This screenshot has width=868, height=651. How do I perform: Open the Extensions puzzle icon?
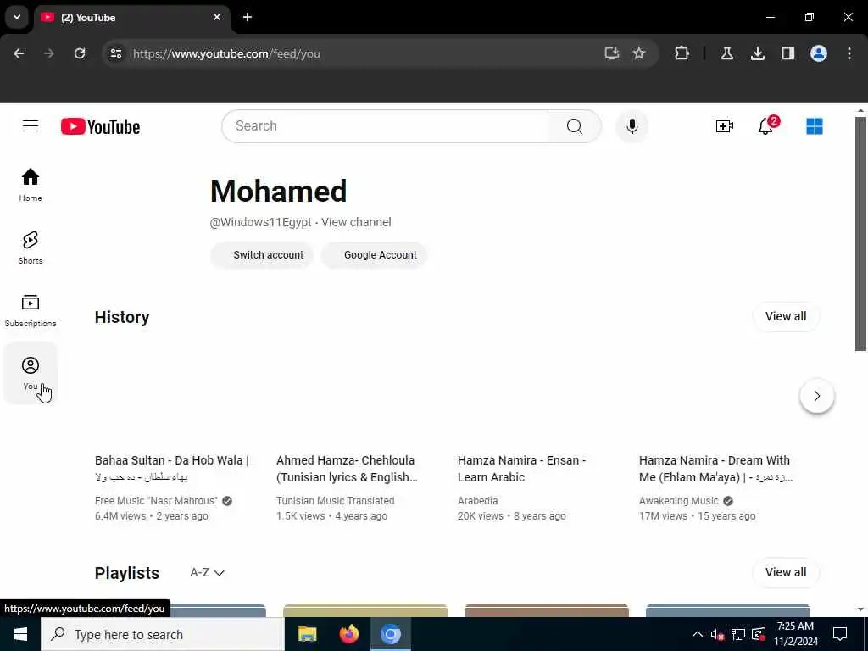(x=682, y=53)
